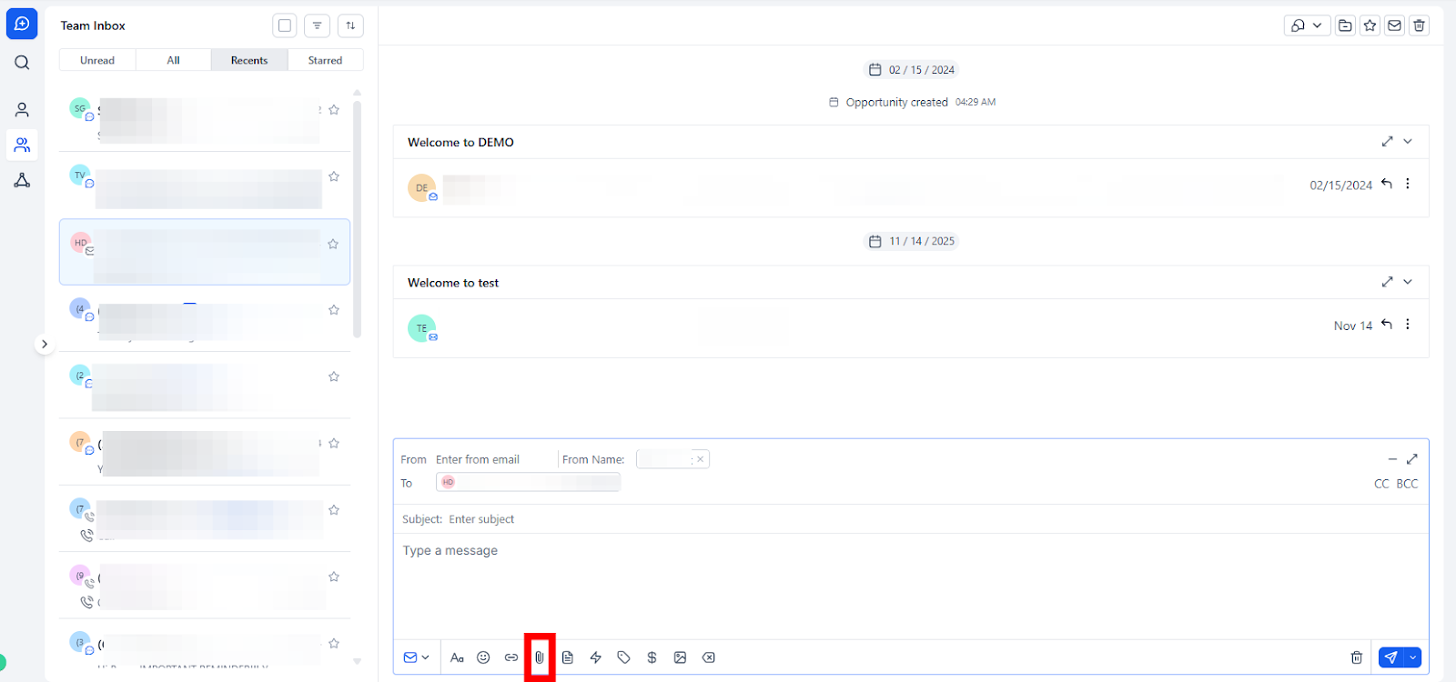Open the assign conversation dropdown at top right
Viewport: 1456px width, 682px height.
point(1307,25)
